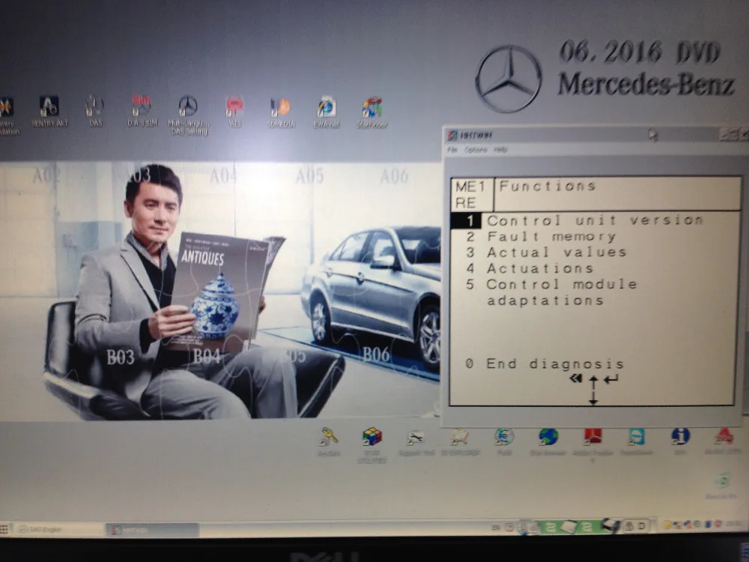Launch the WIS desktop shortcut
This screenshot has height=562, width=749.
pyautogui.click(x=234, y=112)
